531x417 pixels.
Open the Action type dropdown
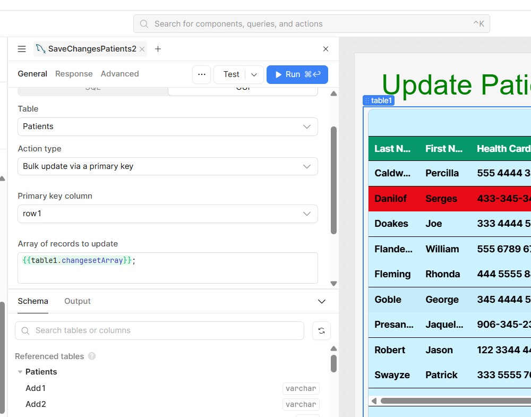pyautogui.click(x=167, y=166)
